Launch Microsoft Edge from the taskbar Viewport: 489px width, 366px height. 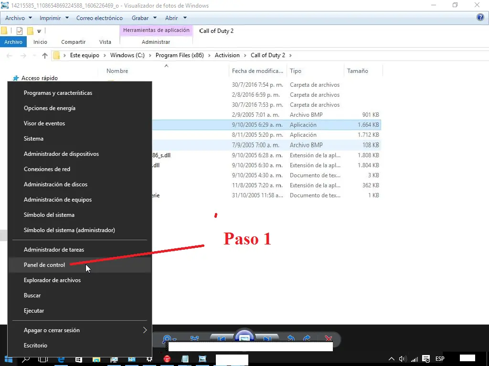click(61, 359)
